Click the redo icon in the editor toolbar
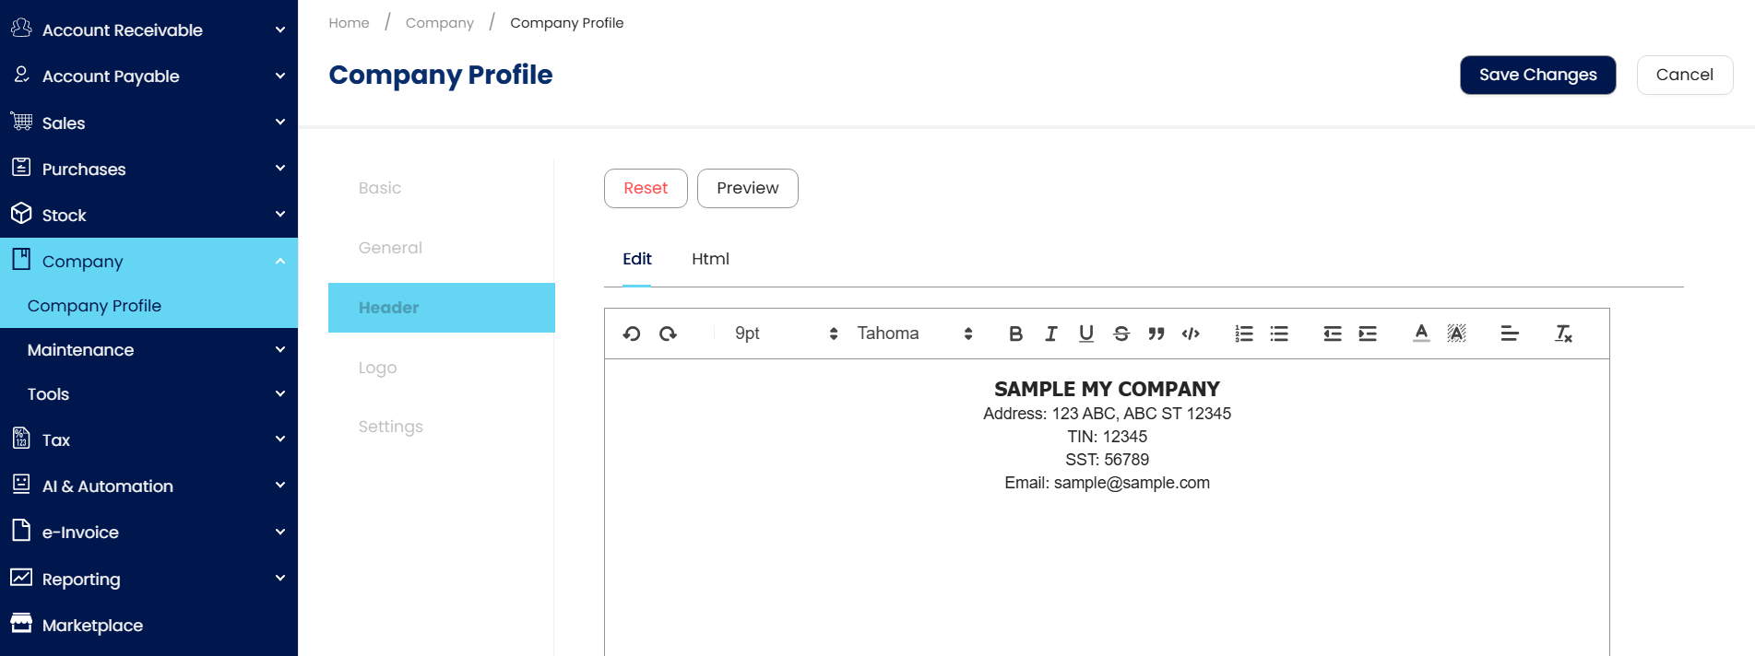The height and width of the screenshot is (656, 1755). (668, 334)
